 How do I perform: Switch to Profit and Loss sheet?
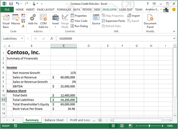click(x=80, y=120)
